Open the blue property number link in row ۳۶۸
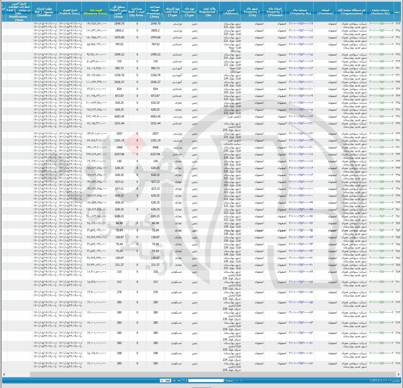Screen dimensions: 403x388 point(301,363)
